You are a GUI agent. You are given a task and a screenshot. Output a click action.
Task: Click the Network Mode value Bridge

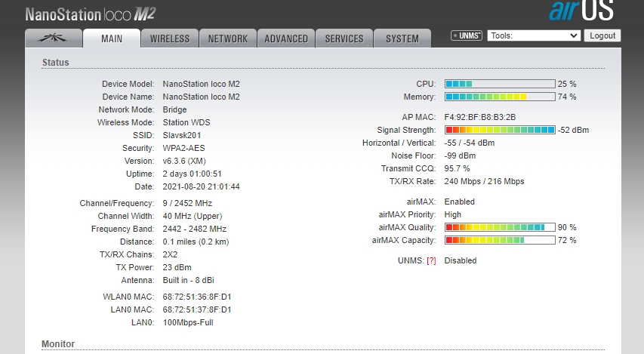pyautogui.click(x=174, y=109)
